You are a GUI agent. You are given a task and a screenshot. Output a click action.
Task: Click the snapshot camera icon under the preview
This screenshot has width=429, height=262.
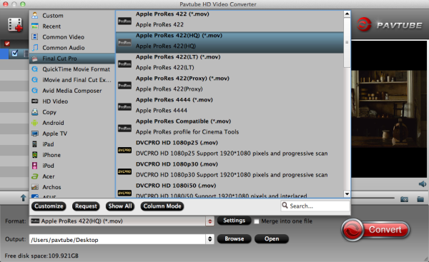tap(404, 199)
